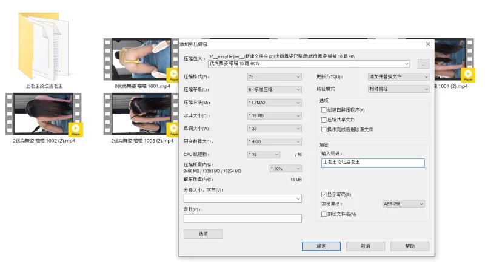Uncheck the 显示密码 checkbox
The width and height of the screenshot is (485, 278).
tap(324, 194)
